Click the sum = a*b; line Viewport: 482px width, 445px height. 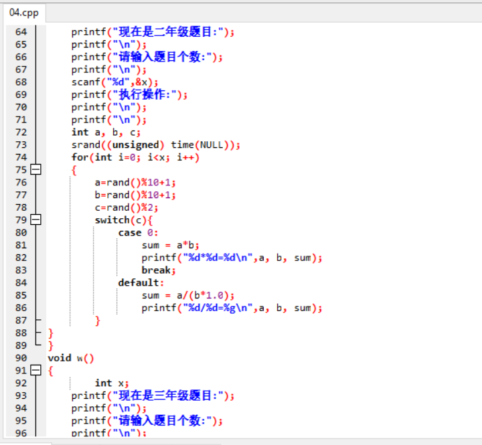[170, 245]
